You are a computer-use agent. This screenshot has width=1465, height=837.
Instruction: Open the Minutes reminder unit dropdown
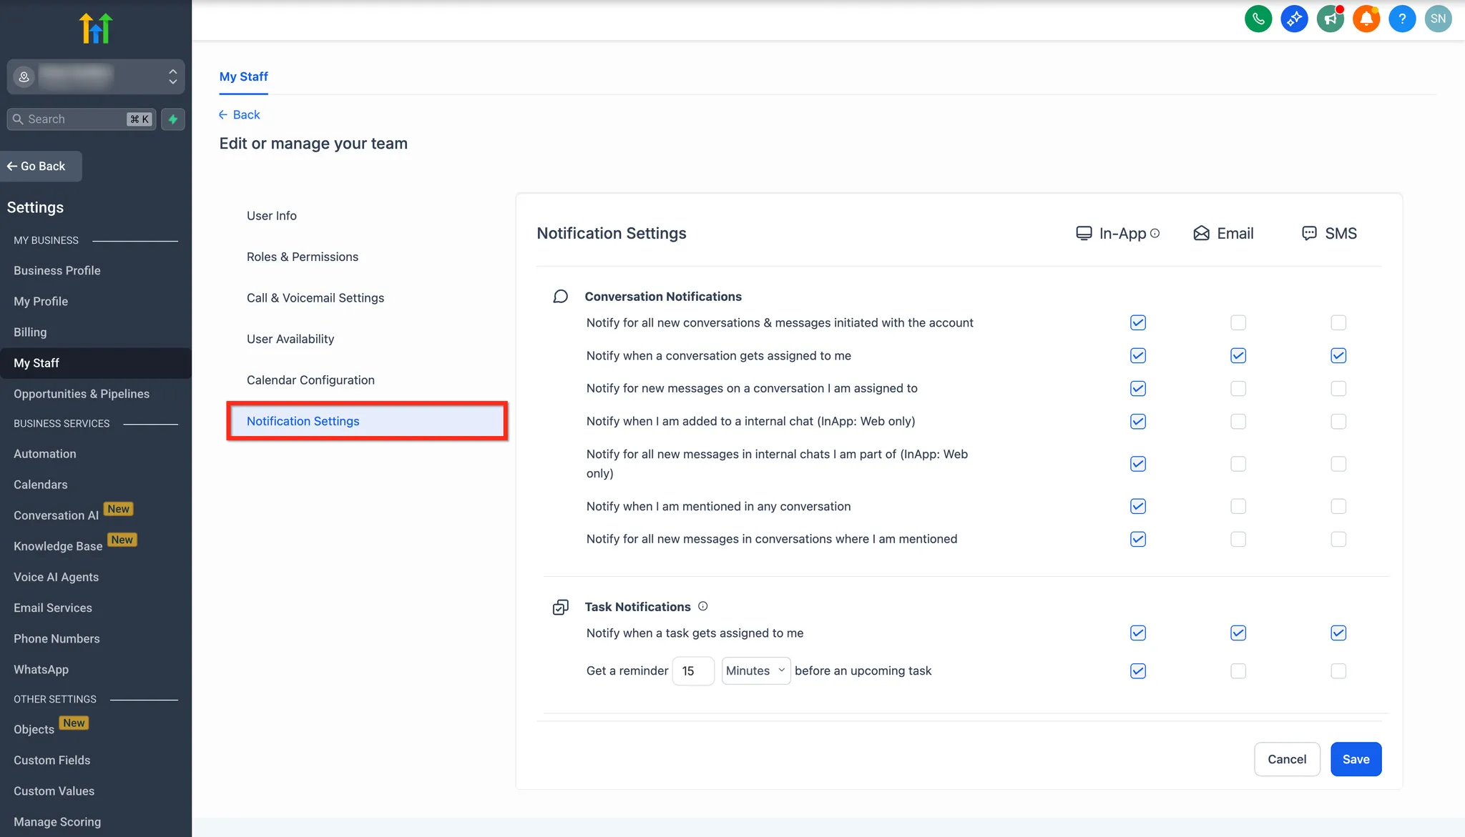click(755, 670)
